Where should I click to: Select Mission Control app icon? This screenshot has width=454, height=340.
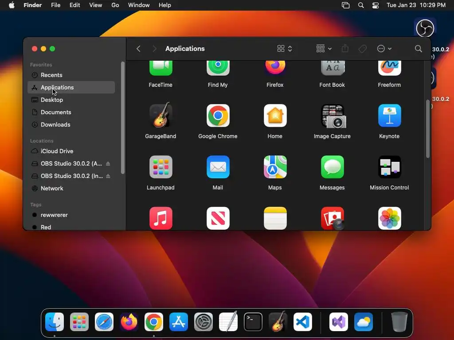tap(389, 167)
